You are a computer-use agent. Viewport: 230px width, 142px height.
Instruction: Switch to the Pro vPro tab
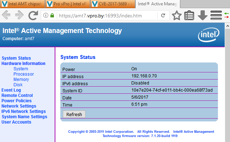coord(68,4)
